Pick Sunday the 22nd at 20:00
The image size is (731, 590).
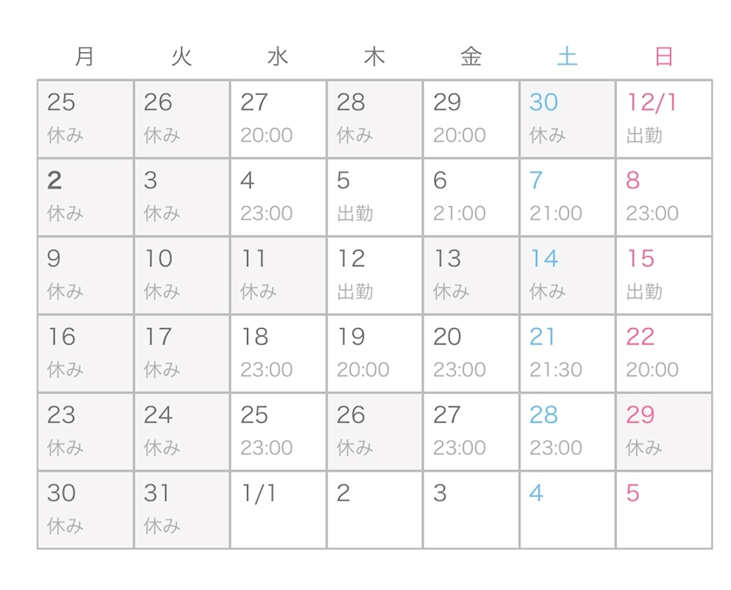663,353
